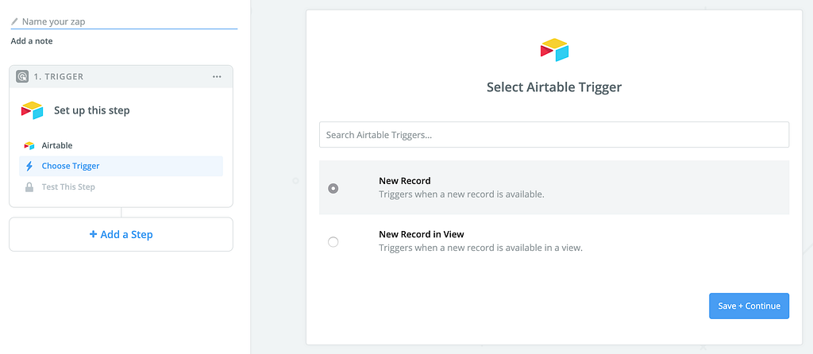Click the lock icon beside Test This Step
Viewport: 813px width, 354px height.
(x=29, y=187)
